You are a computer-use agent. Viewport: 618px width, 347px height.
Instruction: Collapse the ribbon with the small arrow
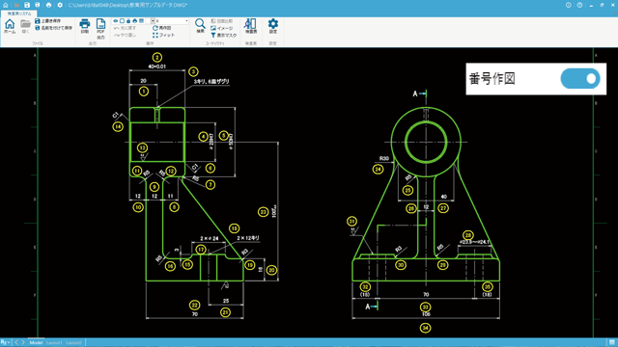(x=613, y=13)
